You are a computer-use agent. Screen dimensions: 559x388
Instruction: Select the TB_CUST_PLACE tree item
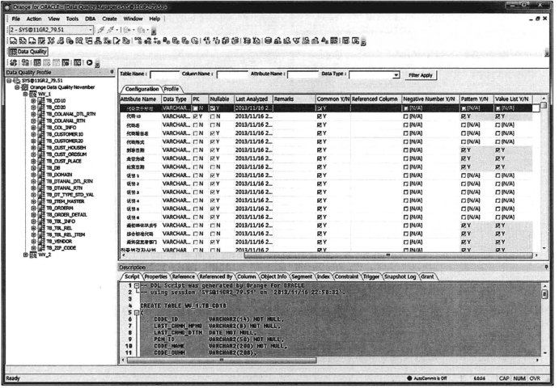[64, 162]
